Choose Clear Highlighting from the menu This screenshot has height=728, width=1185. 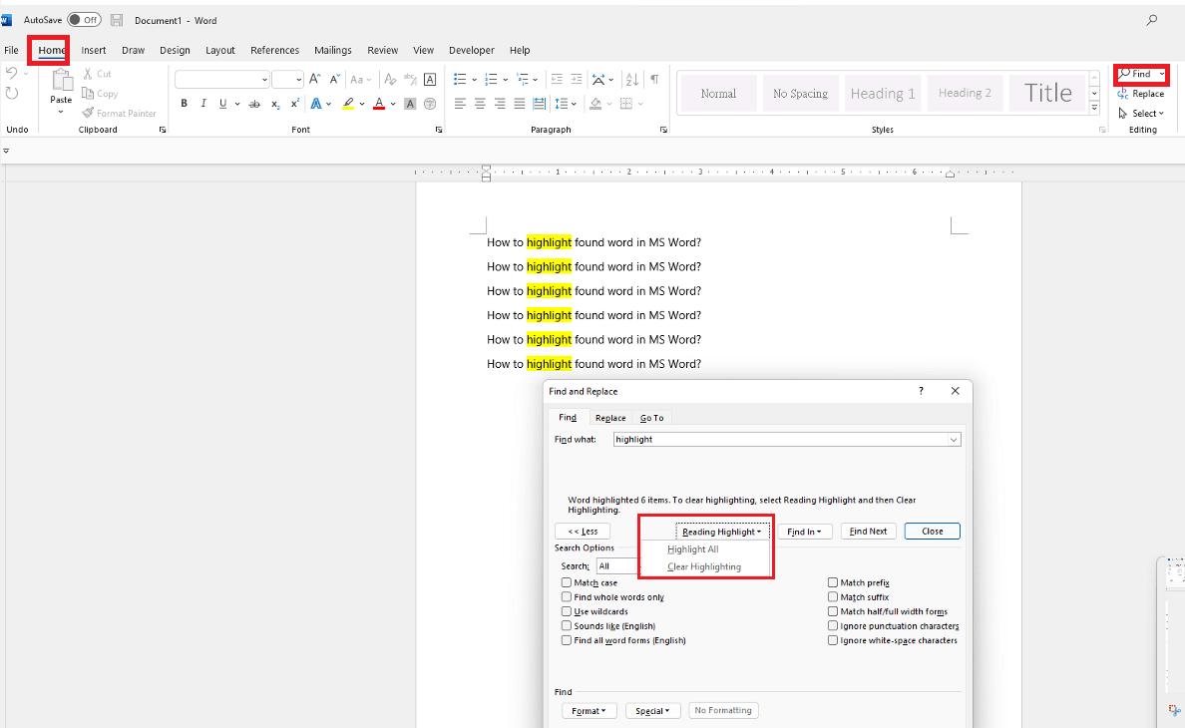pyautogui.click(x=704, y=566)
